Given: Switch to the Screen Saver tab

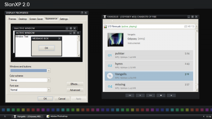Looking at the screenshot, I should (x=36, y=19).
